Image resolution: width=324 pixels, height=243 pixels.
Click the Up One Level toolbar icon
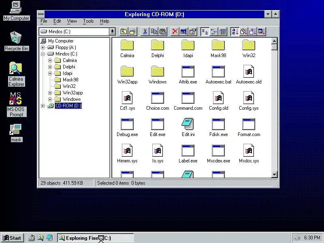124,32
